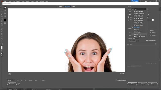
Task: Select the Slice Select tool
Action: (x=5, y=10)
